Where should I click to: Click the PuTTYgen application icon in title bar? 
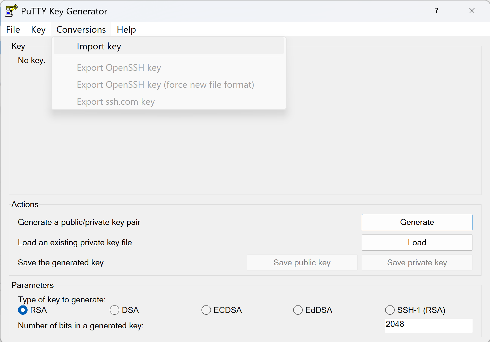tap(11, 11)
